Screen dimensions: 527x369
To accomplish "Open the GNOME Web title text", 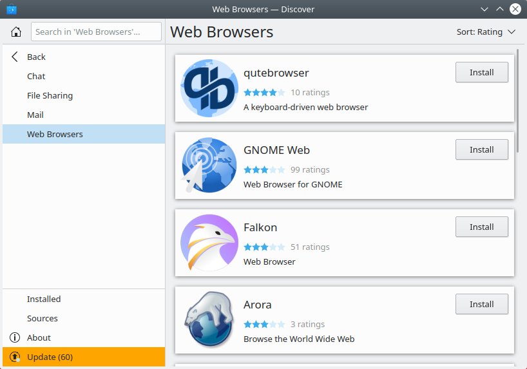I will pyautogui.click(x=276, y=150).
